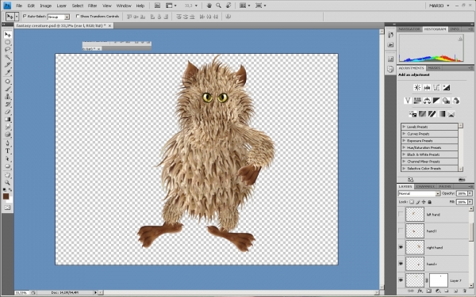Switch to the Masks tab
Screen dimensions: 476x297
click(434, 68)
